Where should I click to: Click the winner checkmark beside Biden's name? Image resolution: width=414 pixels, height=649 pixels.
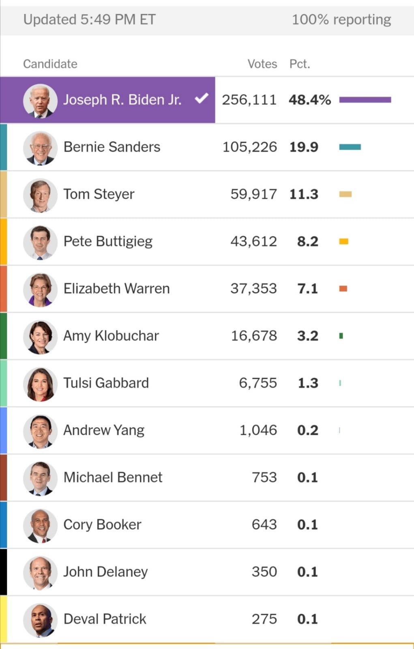click(x=202, y=99)
